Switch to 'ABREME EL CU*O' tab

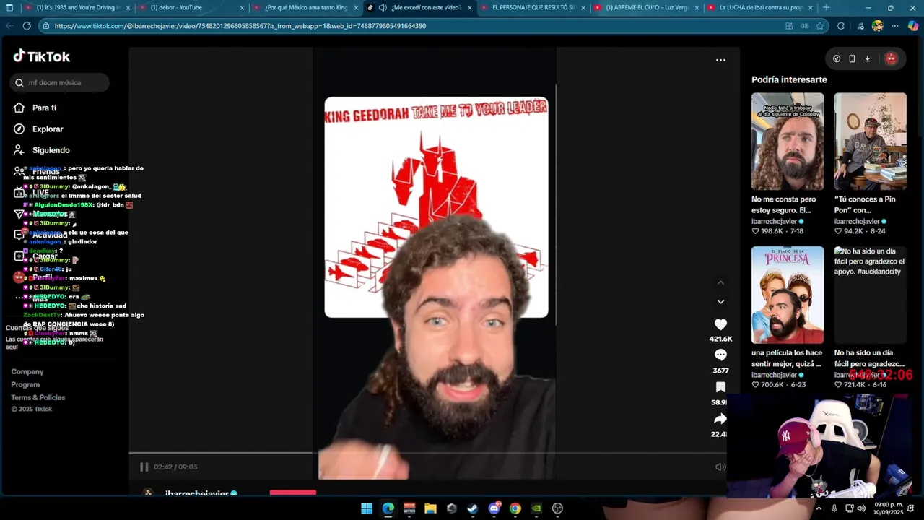tap(647, 7)
